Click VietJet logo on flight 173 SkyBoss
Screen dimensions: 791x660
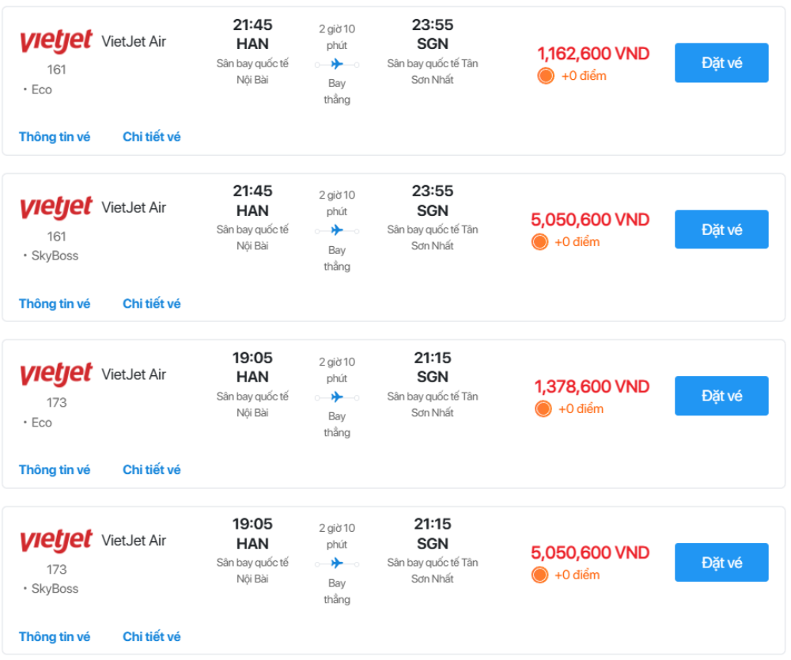coord(56,541)
